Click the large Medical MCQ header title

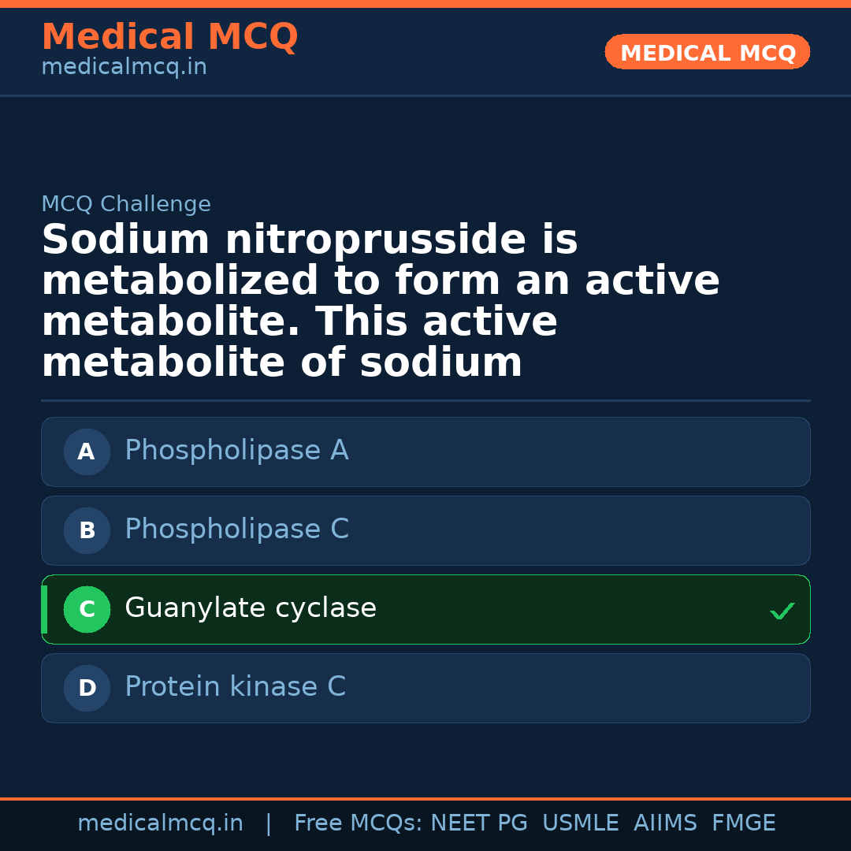click(169, 37)
